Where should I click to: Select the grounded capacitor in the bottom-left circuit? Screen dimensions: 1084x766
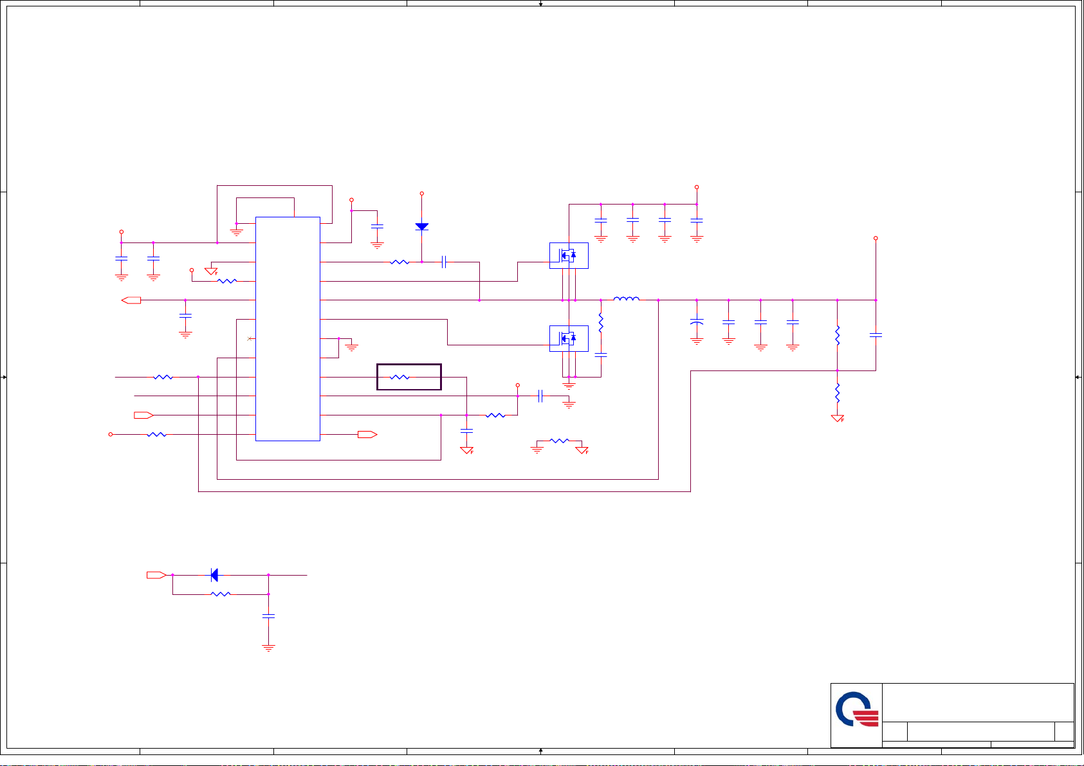[268, 616]
